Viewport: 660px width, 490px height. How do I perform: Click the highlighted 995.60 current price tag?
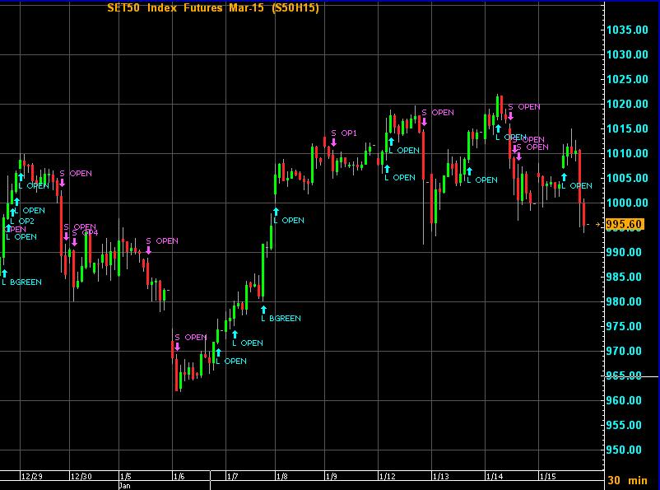624,224
